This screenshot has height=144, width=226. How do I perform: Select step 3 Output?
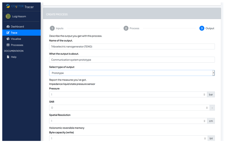click(207, 28)
